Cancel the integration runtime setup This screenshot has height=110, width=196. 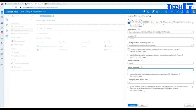189,105
